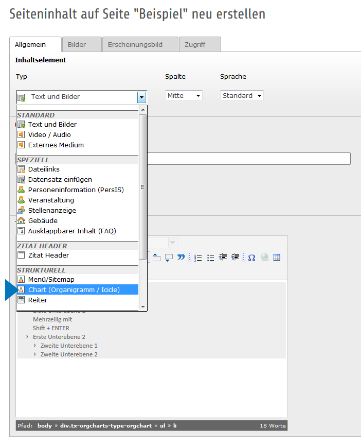Viewport: 361px width, 444px height.
Task: Click the blockquote quotation marks icon
Action: (x=181, y=258)
